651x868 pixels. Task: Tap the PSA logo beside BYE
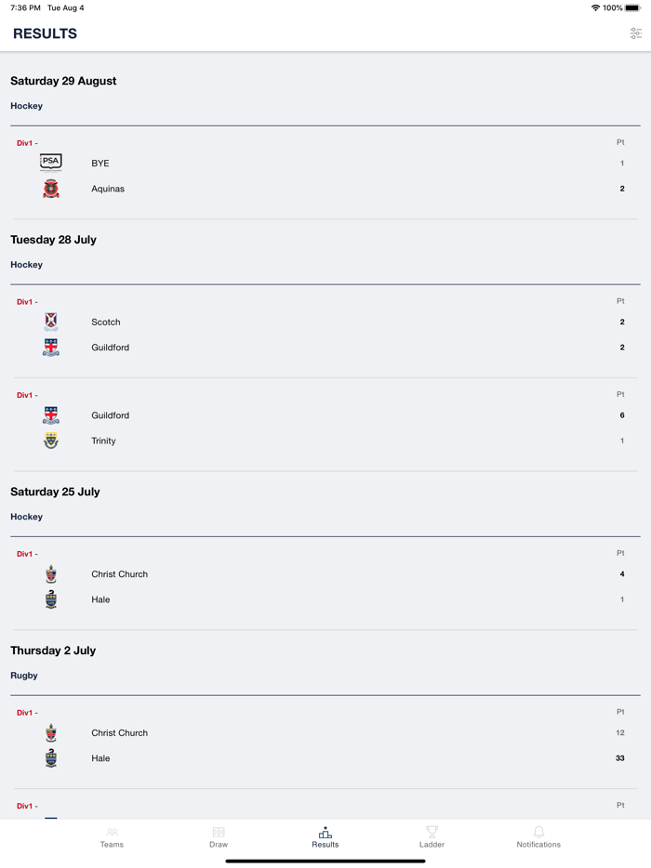click(51, 163)
